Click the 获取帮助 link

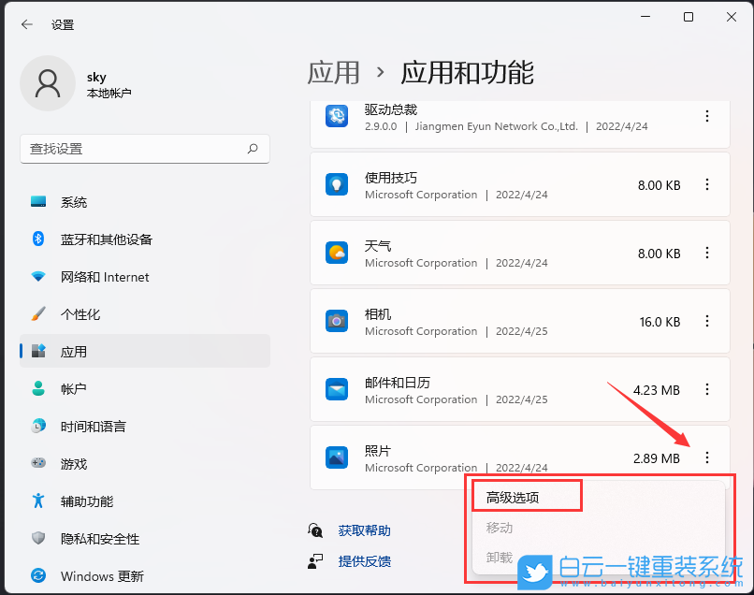point(364,530)
